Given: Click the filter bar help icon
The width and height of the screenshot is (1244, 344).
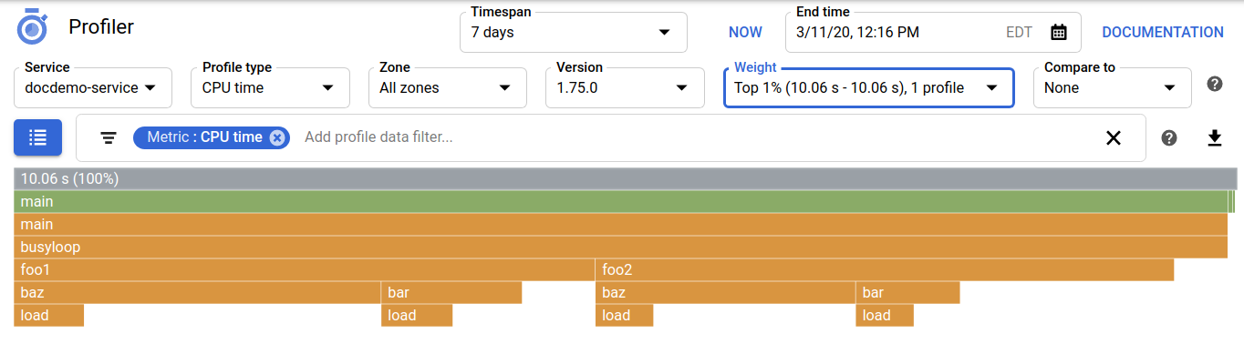Looking at the screenshot, I should point(1168,138).
